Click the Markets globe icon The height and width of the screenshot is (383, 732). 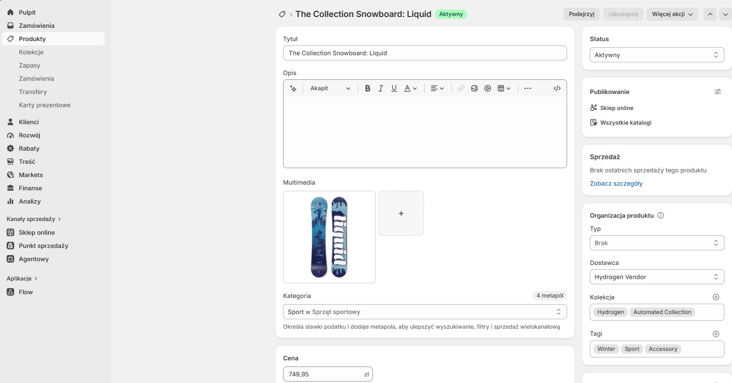point(10,175)
